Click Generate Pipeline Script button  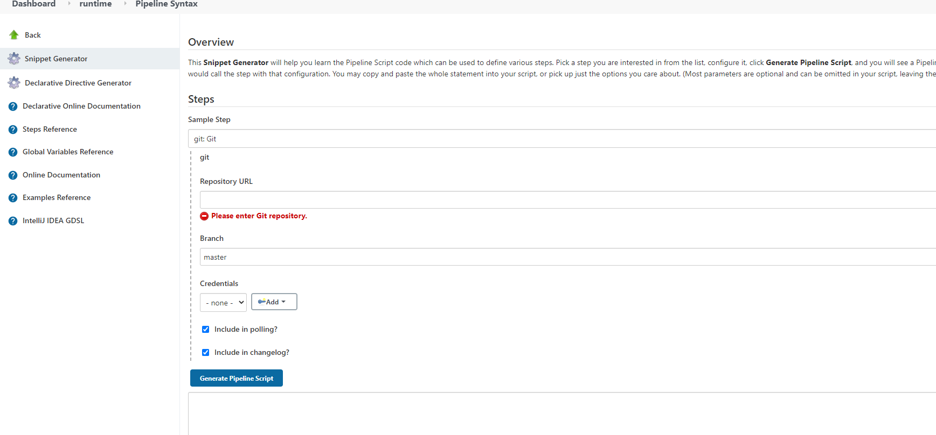tap(236, 379)
